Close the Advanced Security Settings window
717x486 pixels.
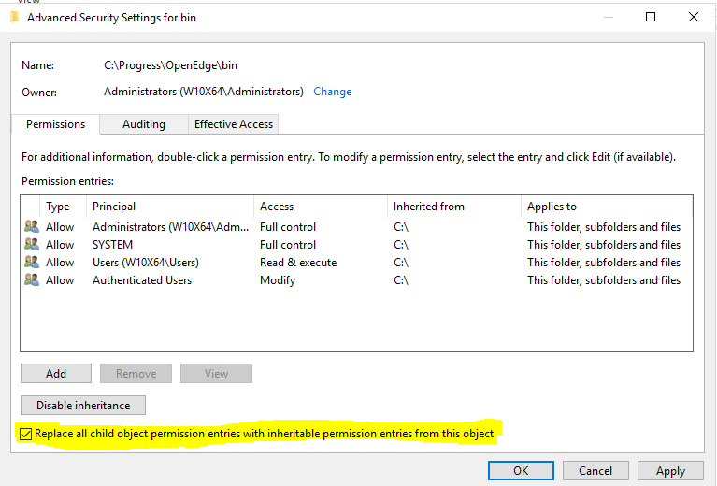tap(694, 18)
